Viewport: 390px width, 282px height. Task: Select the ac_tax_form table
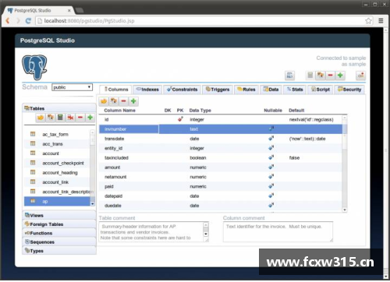coord(57,134)
